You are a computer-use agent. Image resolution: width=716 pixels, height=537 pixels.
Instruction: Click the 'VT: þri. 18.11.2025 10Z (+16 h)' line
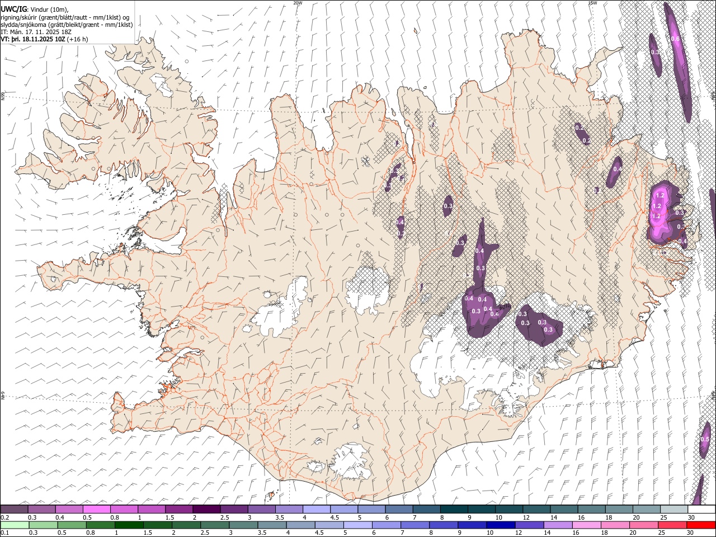(44, 40)
